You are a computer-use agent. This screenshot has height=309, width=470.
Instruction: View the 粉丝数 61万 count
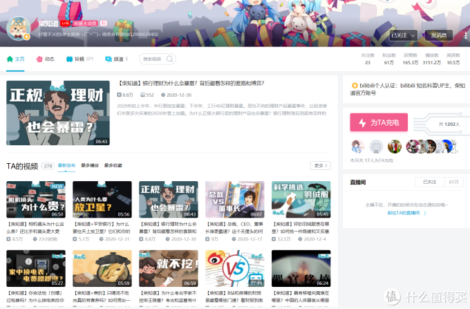point(388,59)
